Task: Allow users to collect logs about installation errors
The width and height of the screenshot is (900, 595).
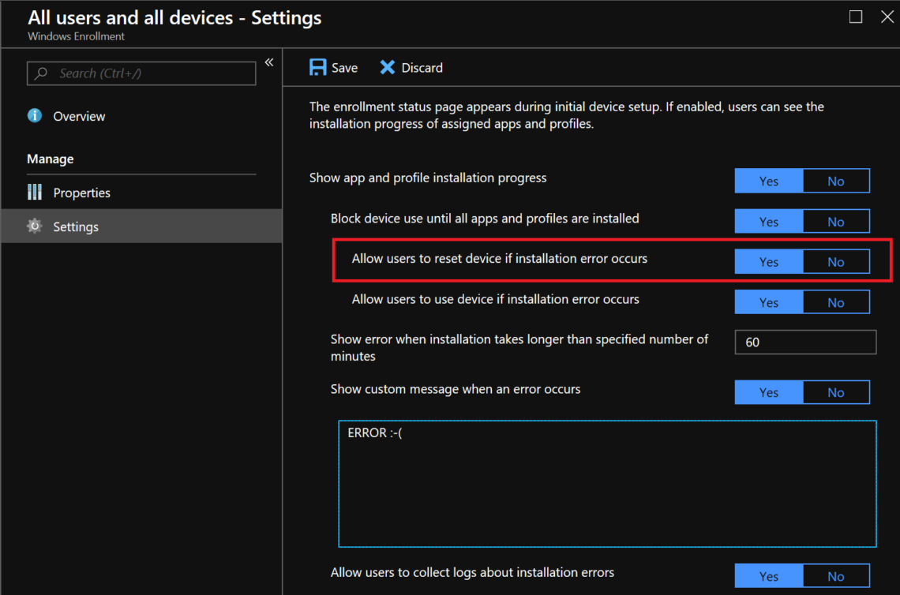Action: [768, 575]
